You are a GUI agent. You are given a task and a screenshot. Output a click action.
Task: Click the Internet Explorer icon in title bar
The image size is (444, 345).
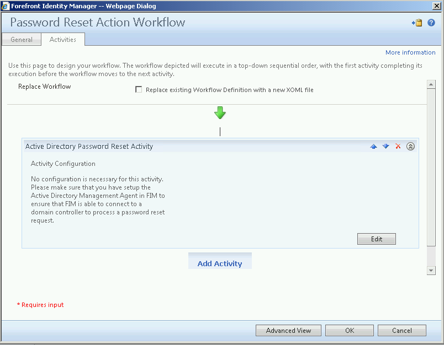5,6
